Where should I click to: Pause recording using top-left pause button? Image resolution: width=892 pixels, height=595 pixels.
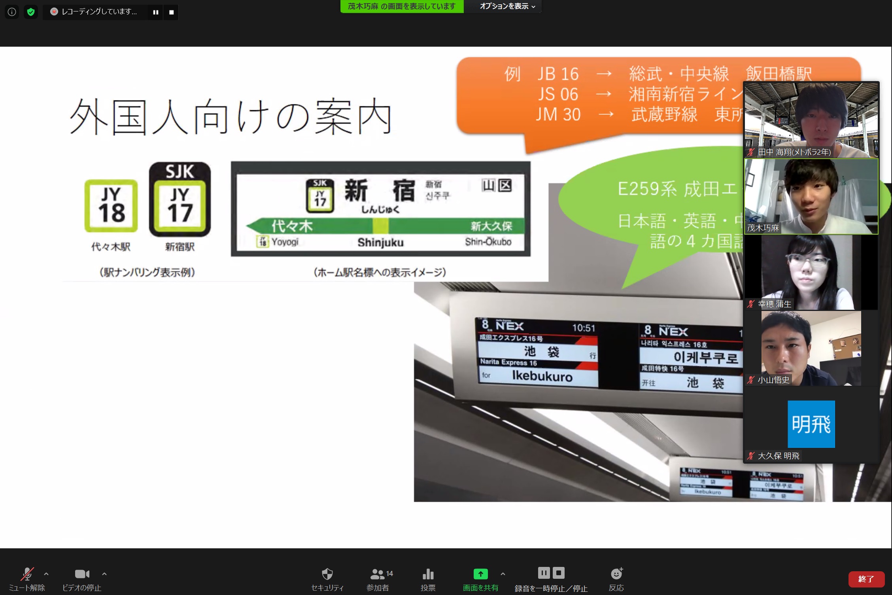pos(155,12)
